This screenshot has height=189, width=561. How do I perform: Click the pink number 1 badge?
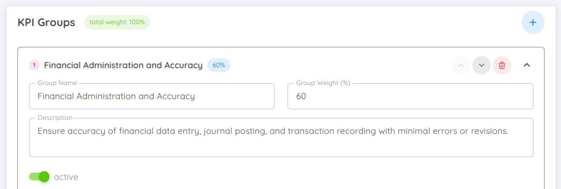coord(34,65)
